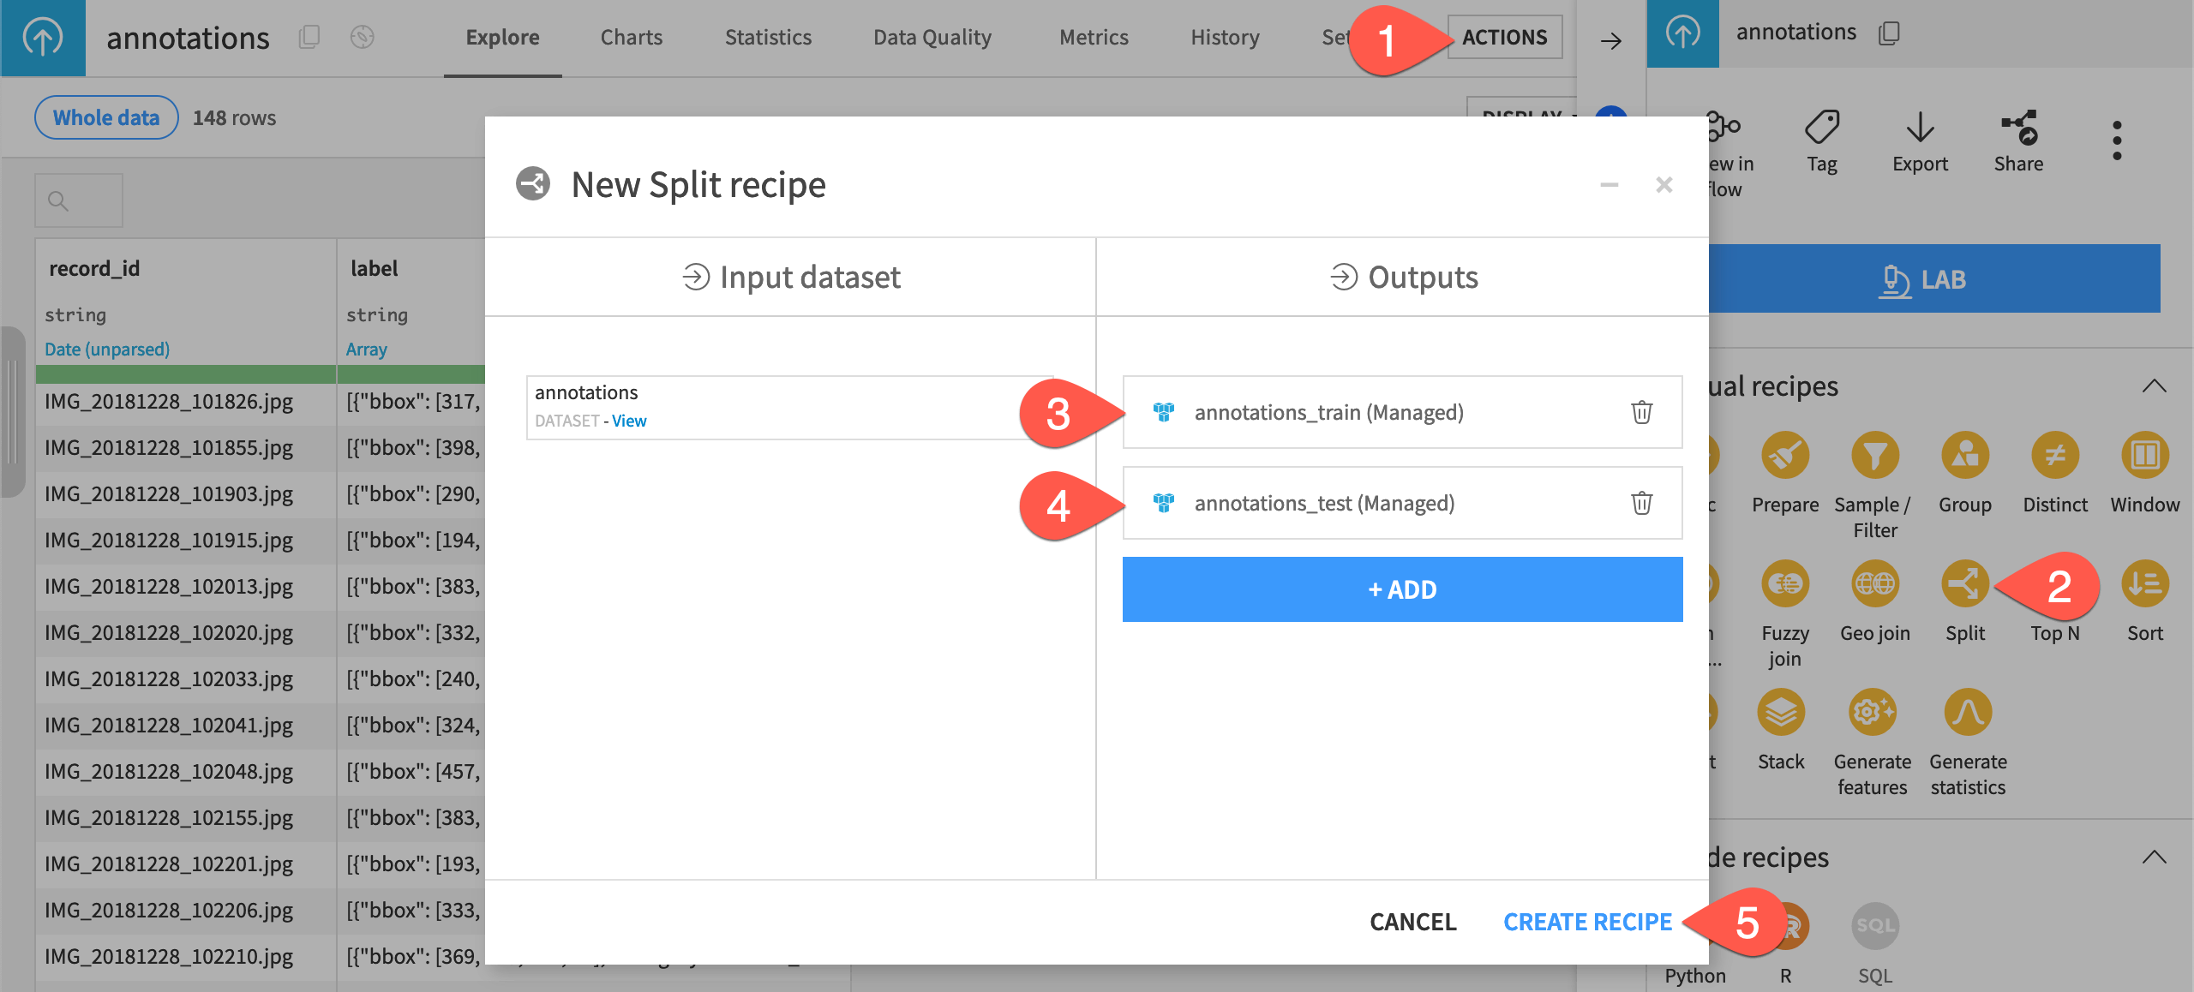Select annotations_train (Managed) output row
The height and width of the screenshot is (992, 2194).
point(1402,412)
